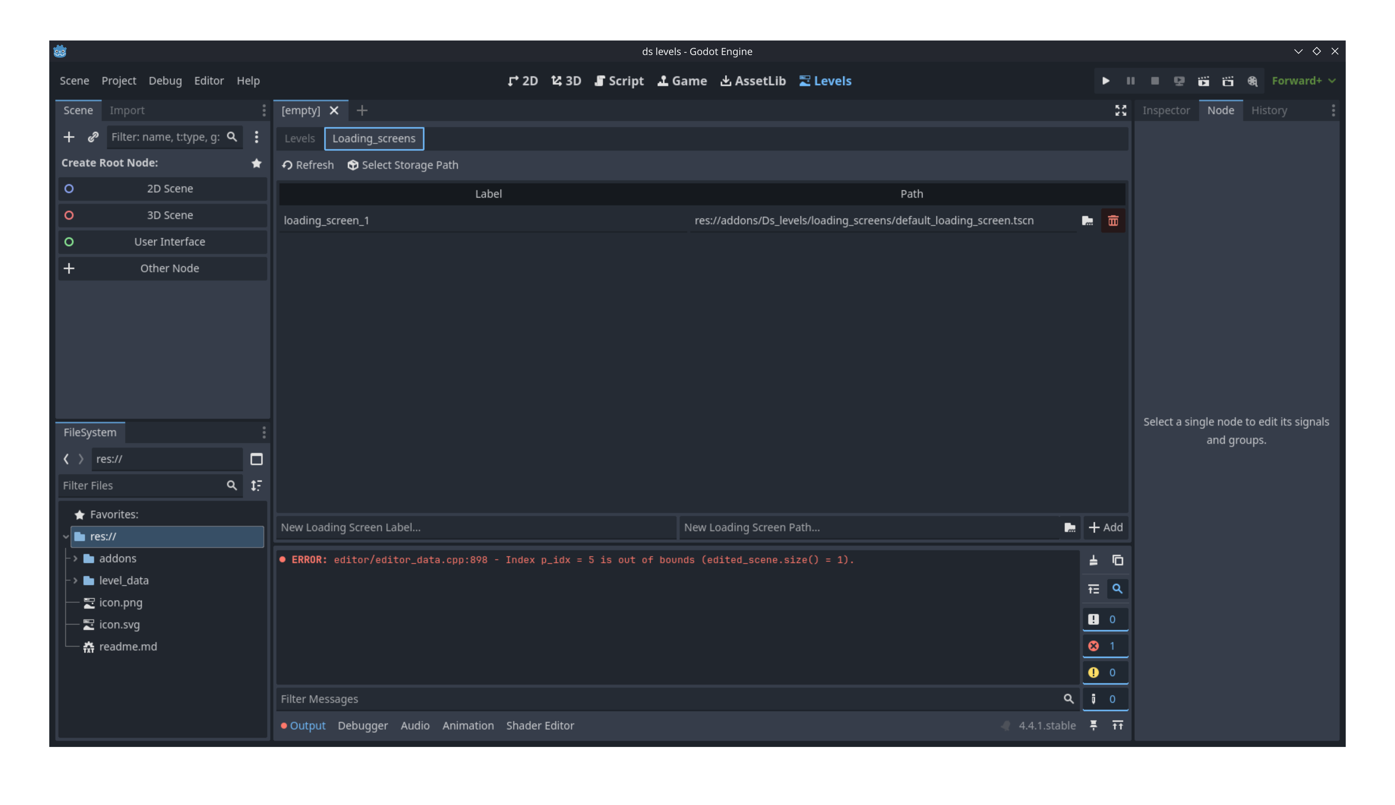The height and width of the screenshot is (805, 1395).
Task: Expand the level_data folder
Action: (76, 581)
